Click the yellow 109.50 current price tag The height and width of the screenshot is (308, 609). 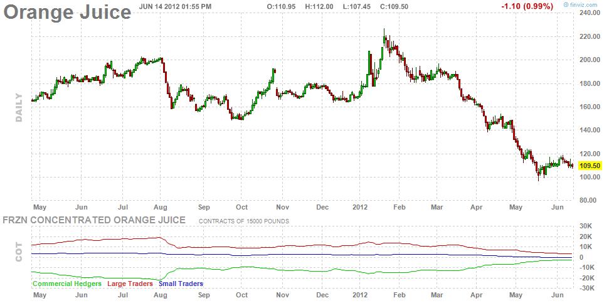pos(590,166)
